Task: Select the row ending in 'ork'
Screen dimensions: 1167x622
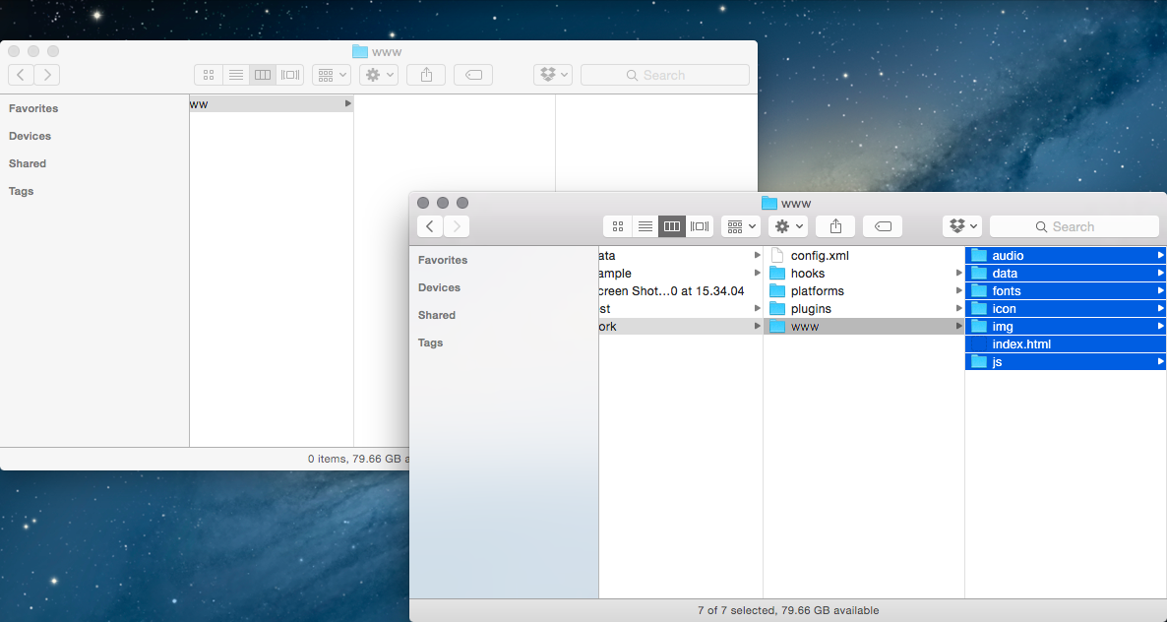Action: [x=681, y=326]
